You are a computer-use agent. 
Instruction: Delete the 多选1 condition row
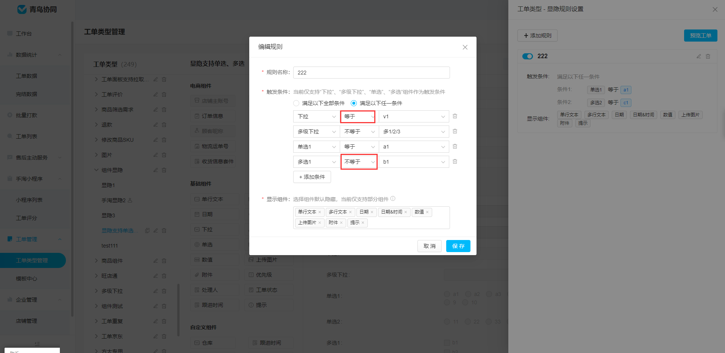point(455,161)
